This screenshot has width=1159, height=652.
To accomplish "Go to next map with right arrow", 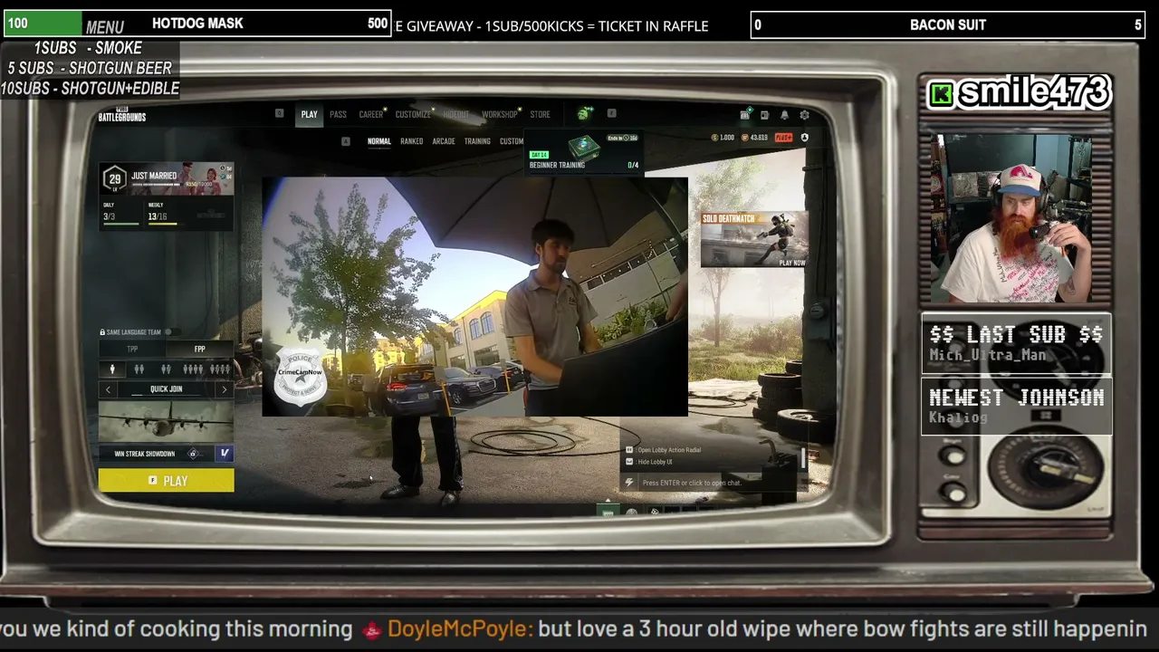I will point(225,389).
